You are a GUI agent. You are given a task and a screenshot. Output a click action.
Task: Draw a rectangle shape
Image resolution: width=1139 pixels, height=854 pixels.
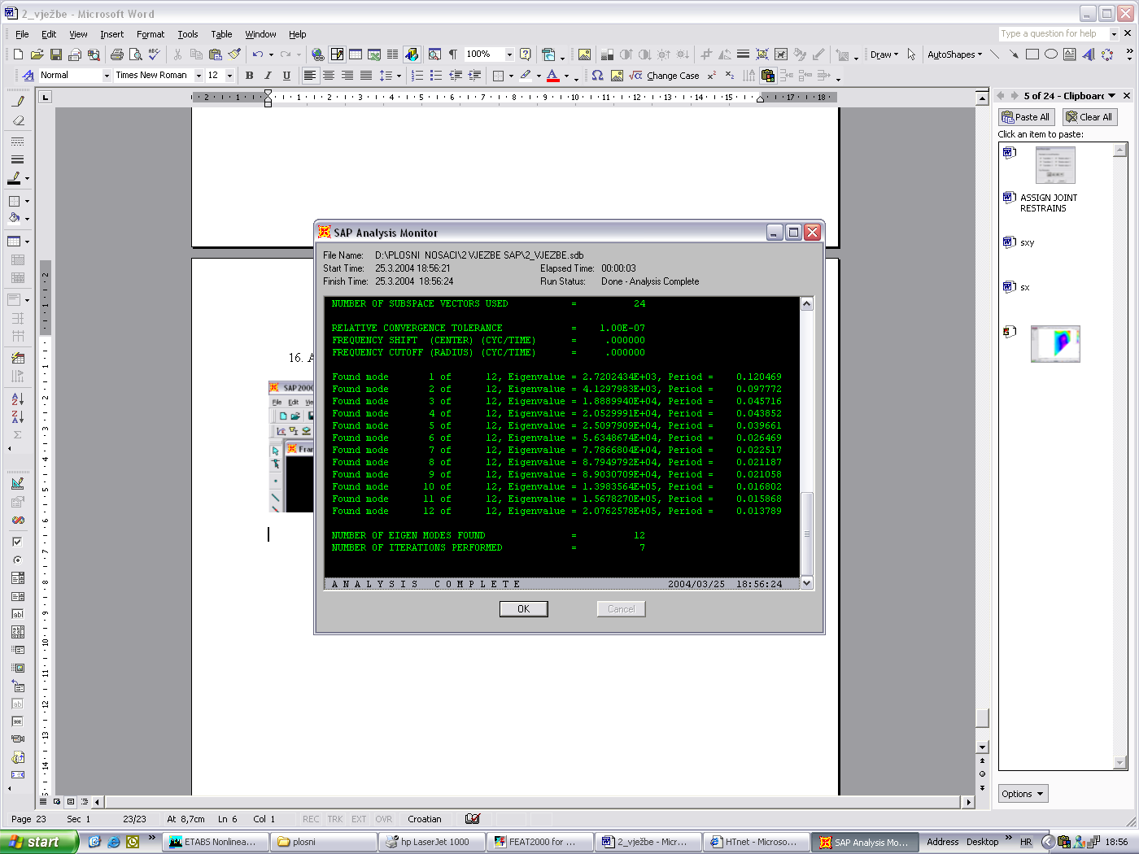tap(1032, 54)
